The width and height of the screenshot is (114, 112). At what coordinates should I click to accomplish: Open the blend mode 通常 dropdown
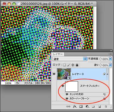[70, 59]
